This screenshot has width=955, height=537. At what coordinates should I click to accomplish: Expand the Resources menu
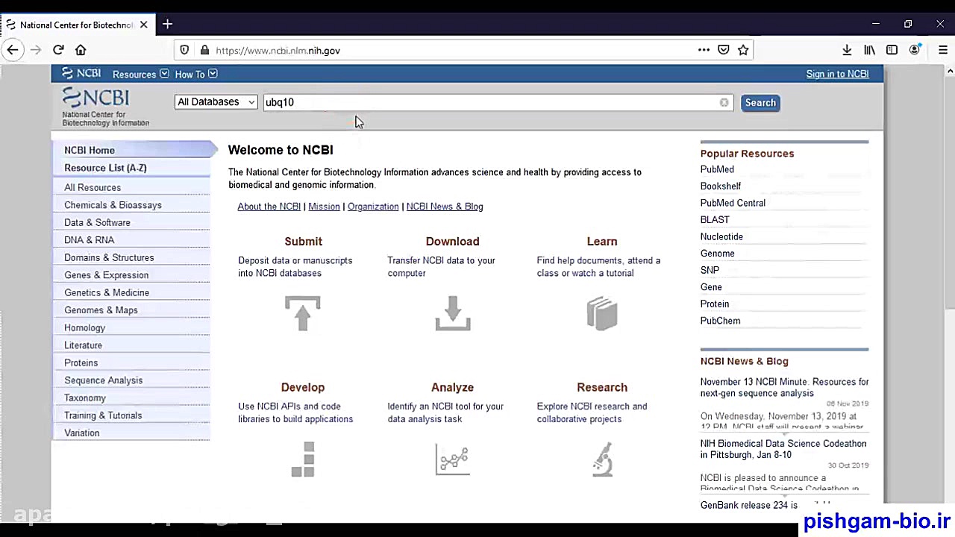pyautogui.click(x=140, y=74)
